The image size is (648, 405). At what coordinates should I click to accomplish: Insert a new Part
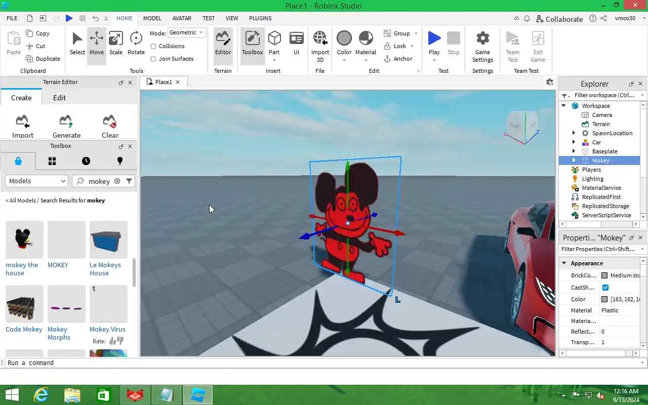[x=274, y=44]
